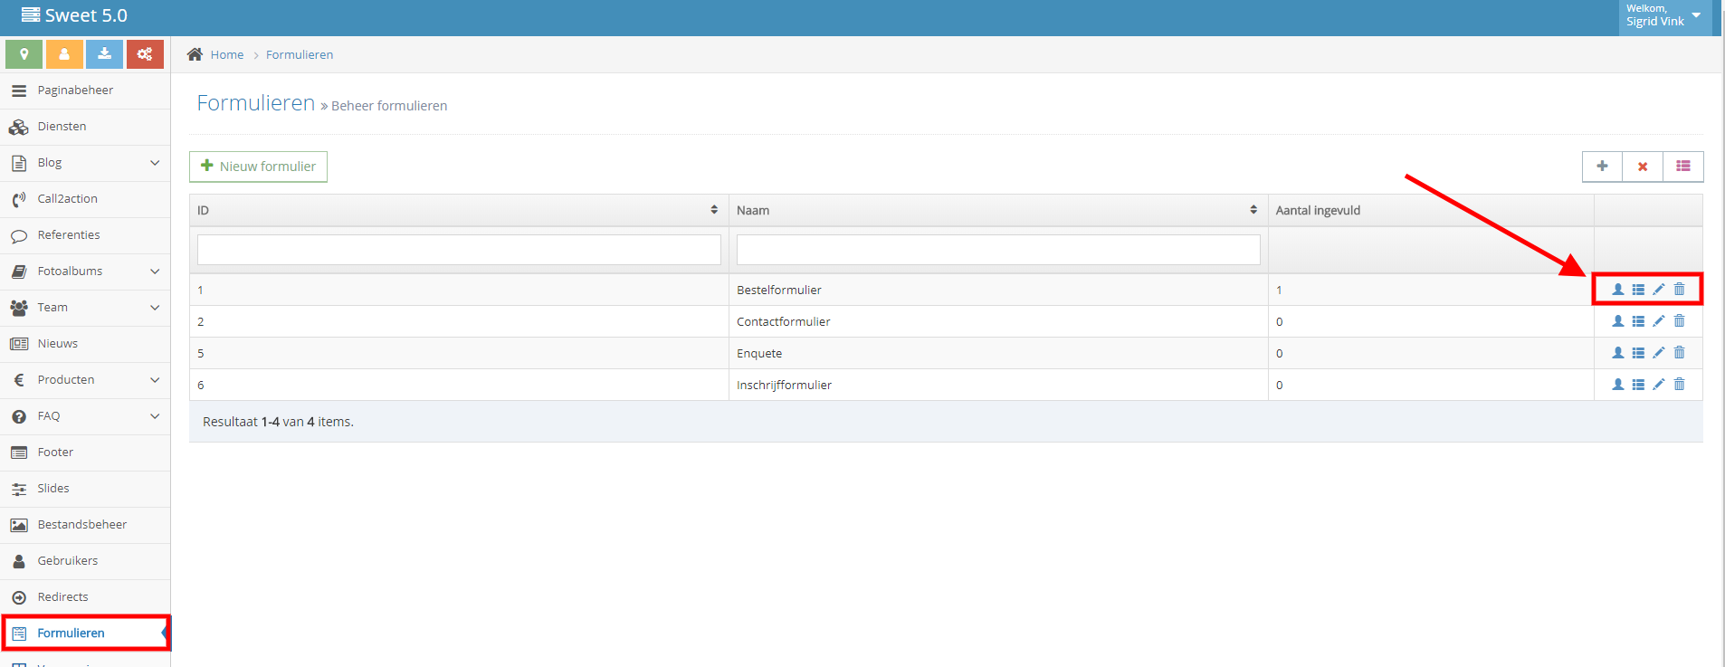Click user icon for Enquete row
Image resolution: width=1725 pixels, height=667 pixels.
(x=1618, y=353)
